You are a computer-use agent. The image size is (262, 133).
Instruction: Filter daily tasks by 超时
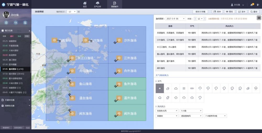click(12, 36)
